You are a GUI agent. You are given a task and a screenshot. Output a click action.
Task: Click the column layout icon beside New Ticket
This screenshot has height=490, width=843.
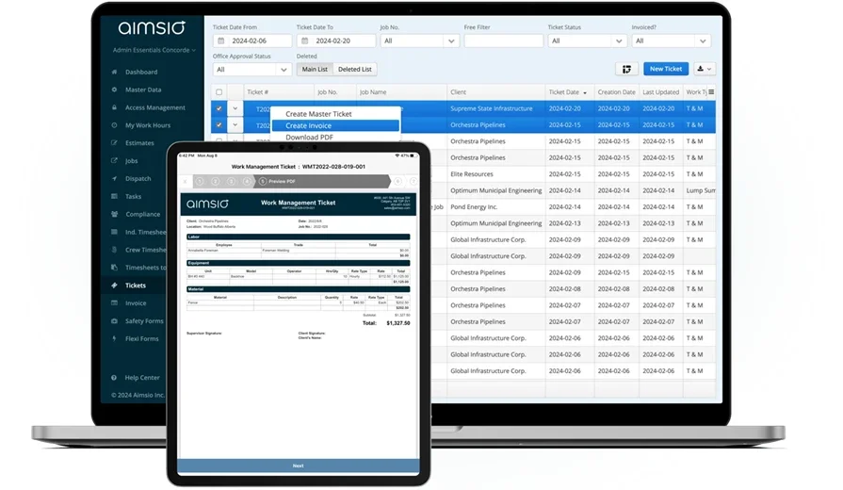click(x=625, y=69)
